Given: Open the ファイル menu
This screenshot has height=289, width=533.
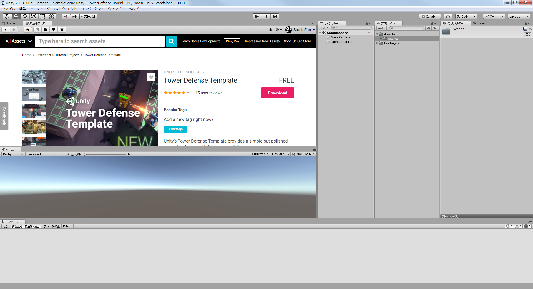Looking at the screenshot, I should (x=9, y=9).
